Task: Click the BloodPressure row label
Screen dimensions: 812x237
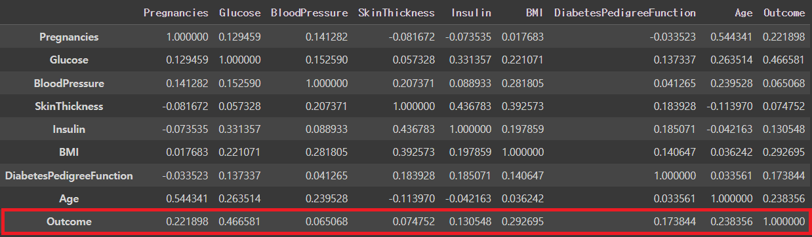Action: pos(69,83)
